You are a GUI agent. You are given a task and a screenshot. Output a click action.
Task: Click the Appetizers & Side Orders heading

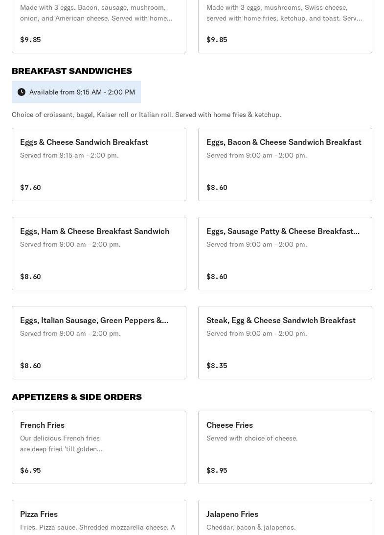[77, 397]
